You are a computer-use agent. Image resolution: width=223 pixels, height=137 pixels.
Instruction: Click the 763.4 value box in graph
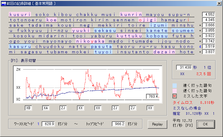pos(152,96)
